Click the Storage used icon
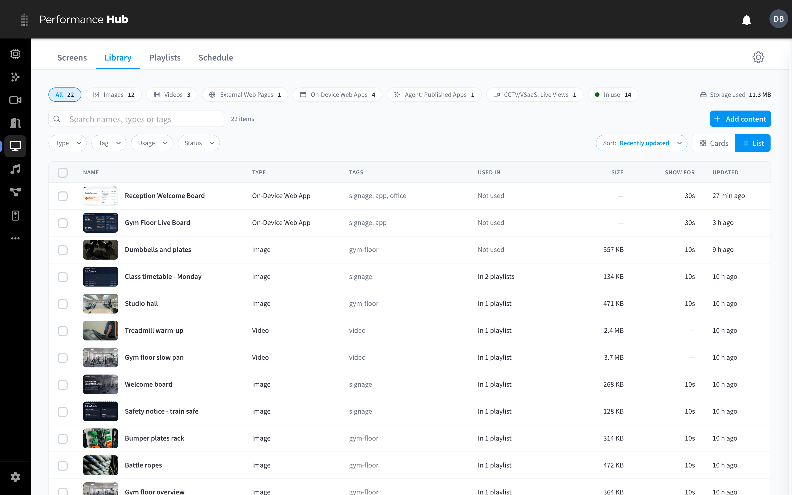This screenshot has height=495, width=792. [x=703, y=95]
